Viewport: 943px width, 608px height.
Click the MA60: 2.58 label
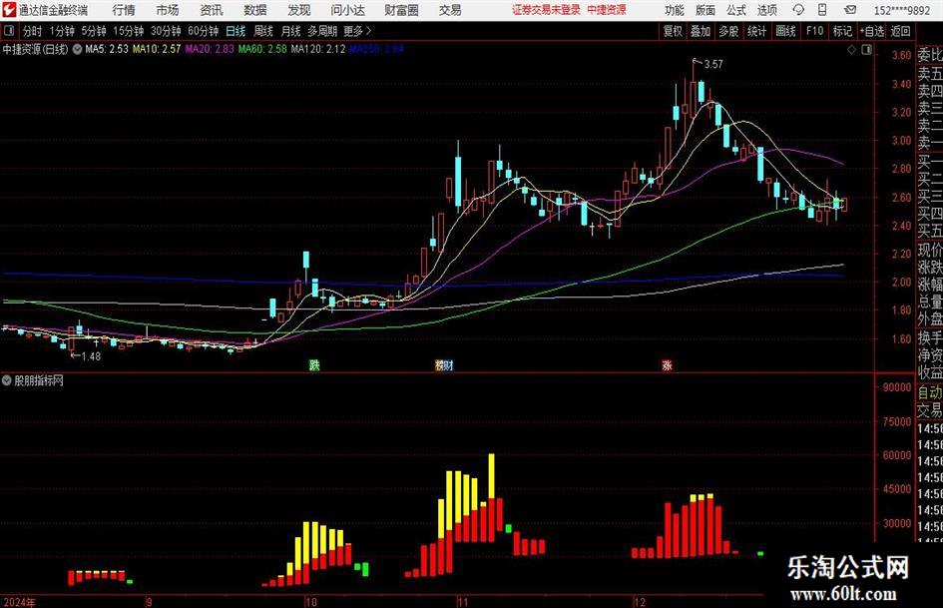click(x=262, y=49)
